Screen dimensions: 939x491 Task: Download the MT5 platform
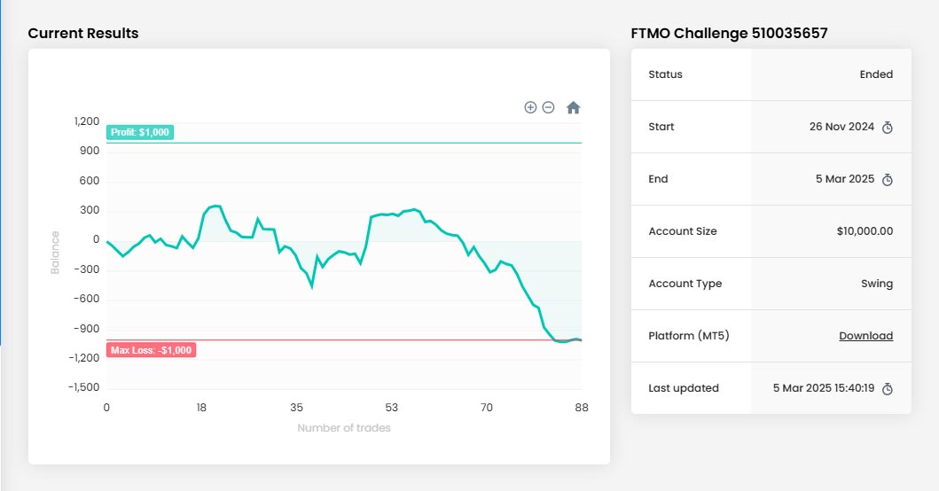[x=866, y=336]
